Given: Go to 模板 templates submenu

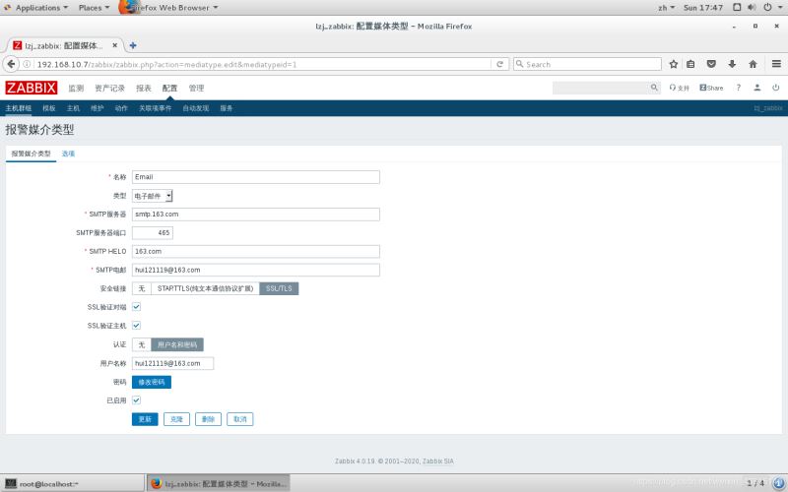Looking at the screenshot, I should [48, 108].
